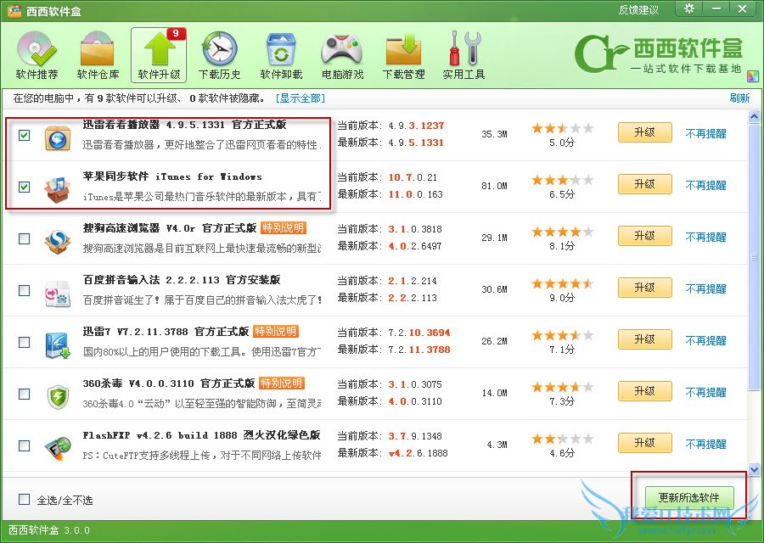Screen dimensions: 764x543
Task: Check the 360杀毒 checkbox
Action: pyautogui.click(x=24, y=394)
